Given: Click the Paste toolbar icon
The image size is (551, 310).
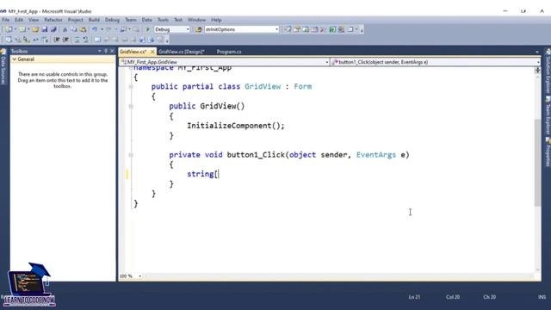Looking at the screenshot, I should pyautogui.click(x=83, y=29).
